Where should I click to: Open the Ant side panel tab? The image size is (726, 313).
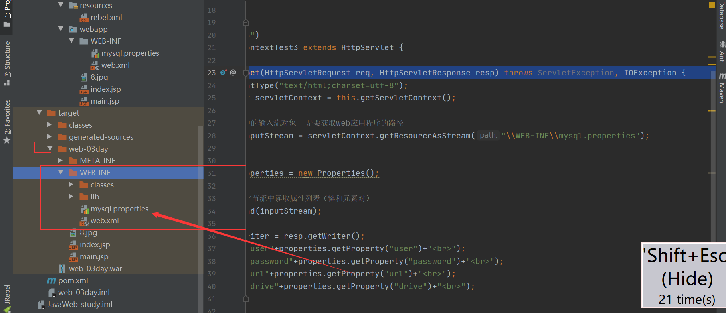click(721, 51)
